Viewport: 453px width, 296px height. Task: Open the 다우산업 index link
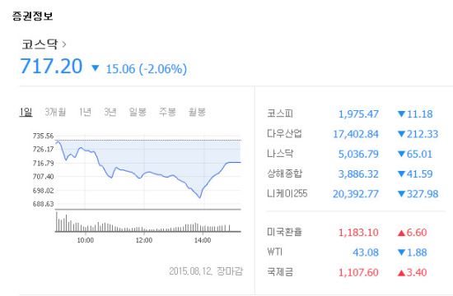pyautogui.click(x=284, y=133)
